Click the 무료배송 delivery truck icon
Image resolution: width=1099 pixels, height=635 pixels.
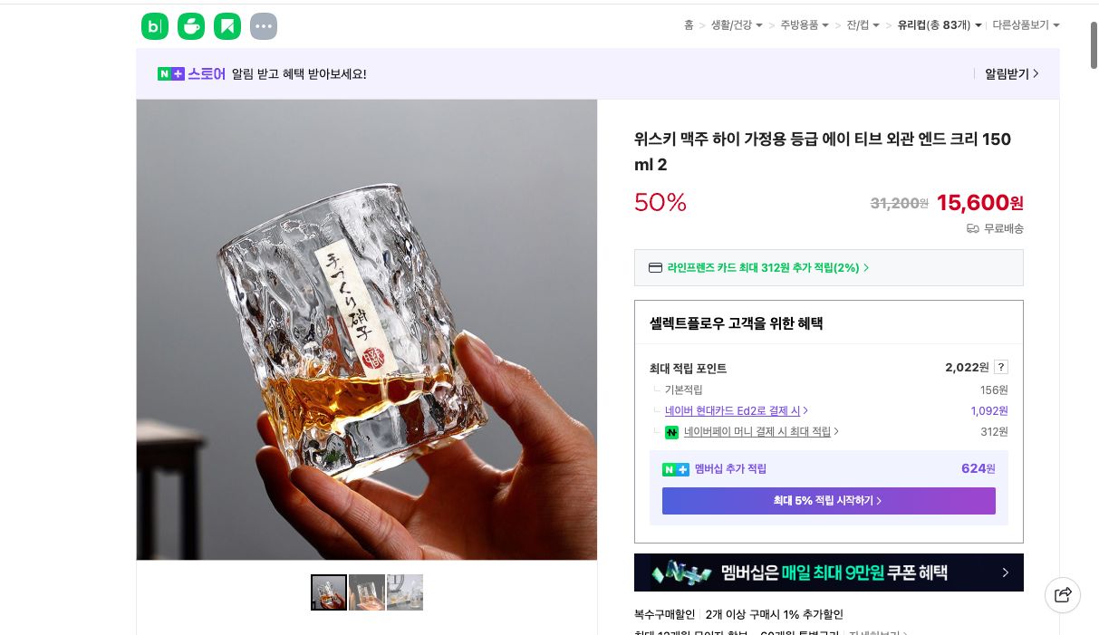(x=972, y=229)
